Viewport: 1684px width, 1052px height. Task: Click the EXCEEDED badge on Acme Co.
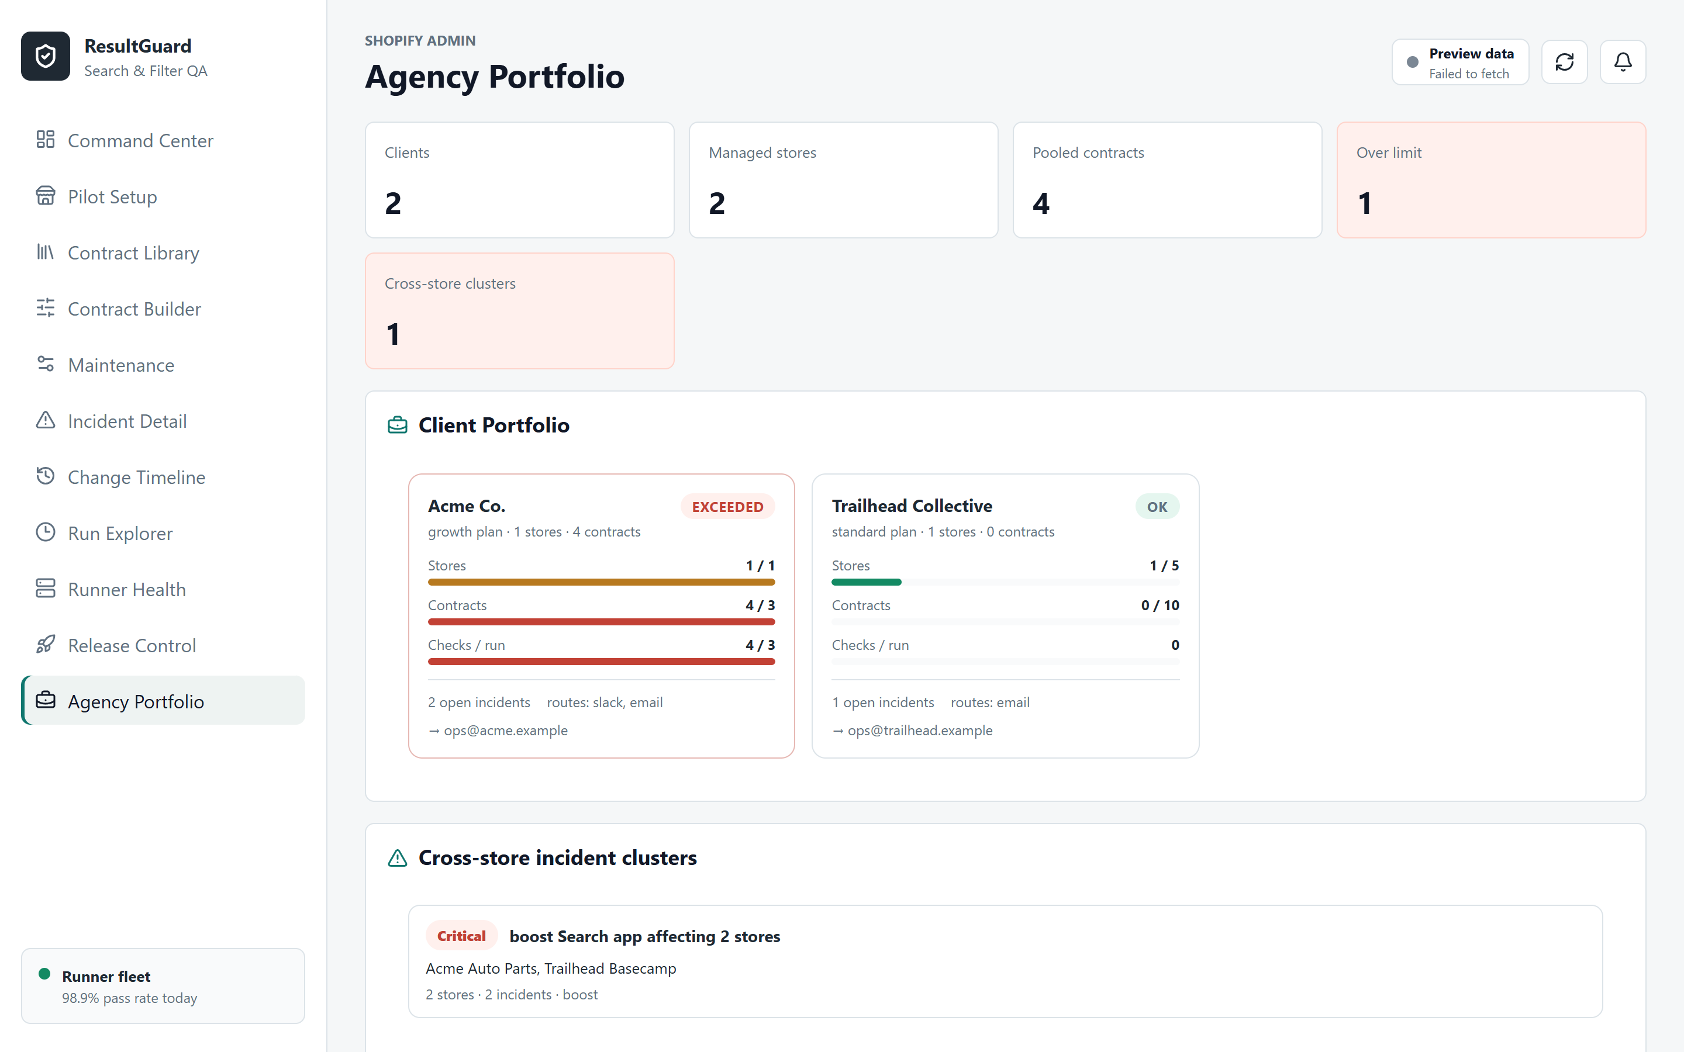727,507
